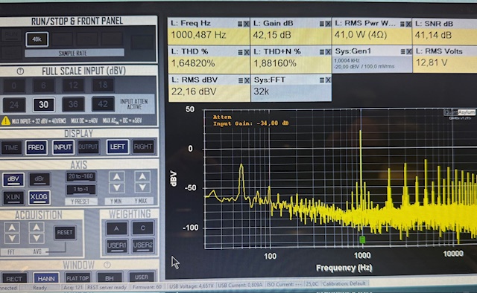The height and width of the screenshot is (293, 477).
Task: Select the 36 dBV full scale input
Action: click(73, 104)
